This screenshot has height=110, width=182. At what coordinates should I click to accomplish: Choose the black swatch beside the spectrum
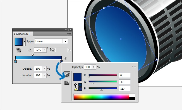coord(132,98)
